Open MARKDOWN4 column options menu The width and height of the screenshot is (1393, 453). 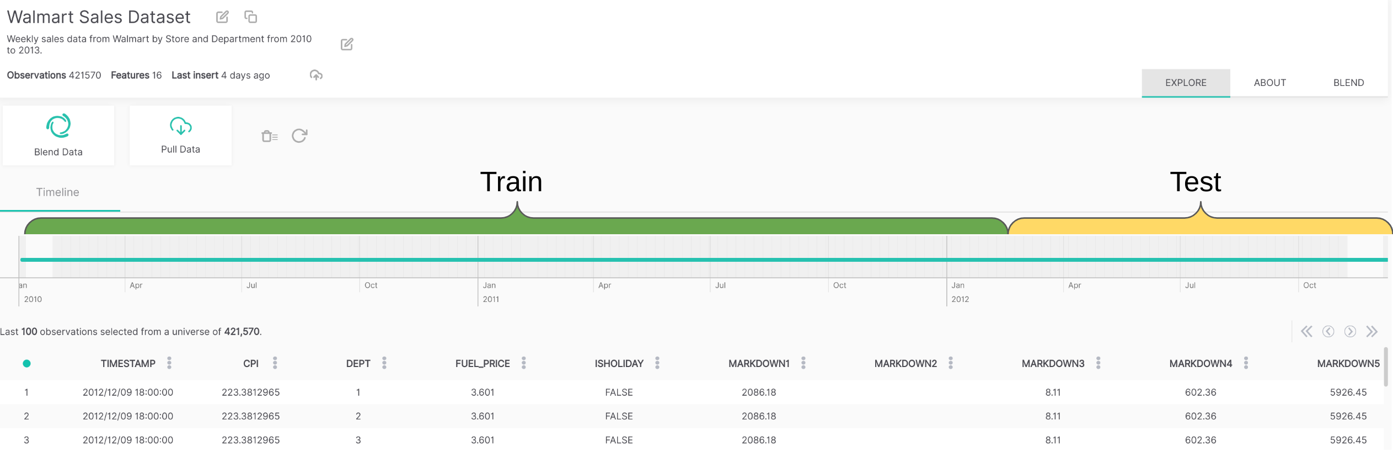point(1246,363)
